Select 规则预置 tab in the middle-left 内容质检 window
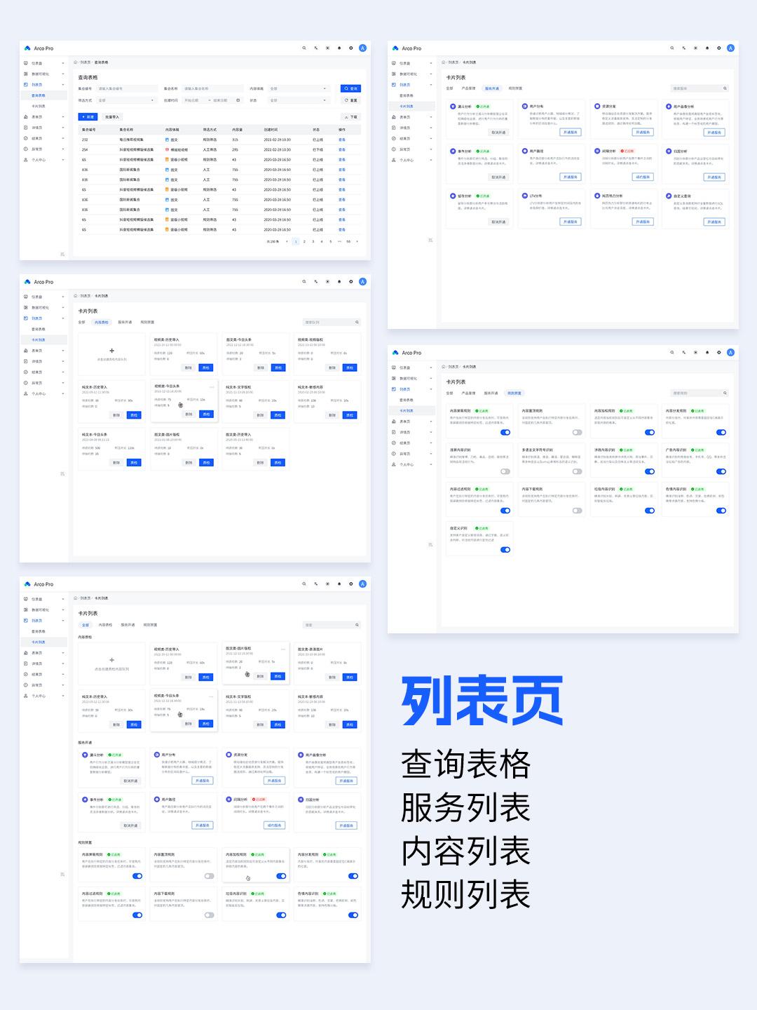This screenshot has width=757, height=1010. [147, 322]
